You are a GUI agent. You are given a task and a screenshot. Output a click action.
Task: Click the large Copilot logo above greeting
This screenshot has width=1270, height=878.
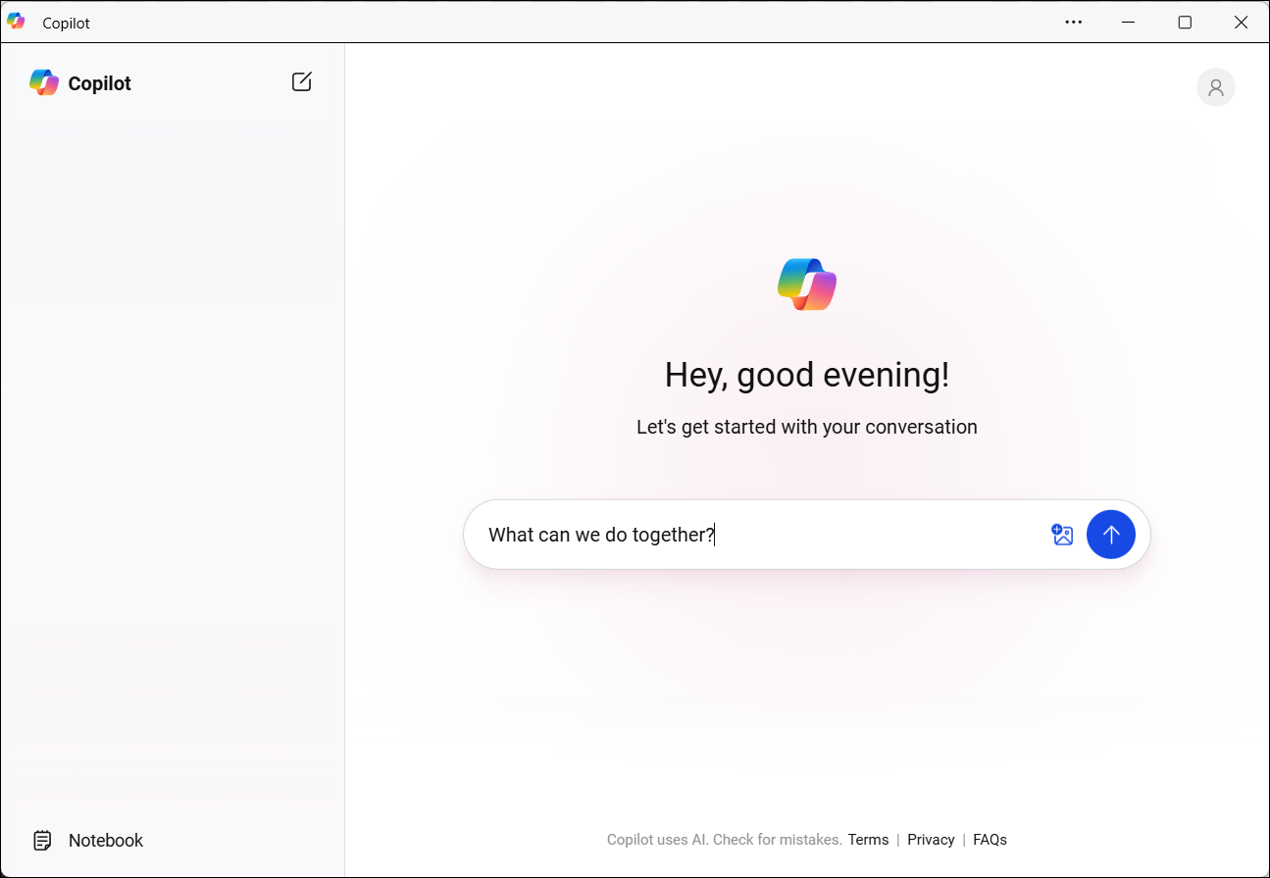click(x=807, y=284)
